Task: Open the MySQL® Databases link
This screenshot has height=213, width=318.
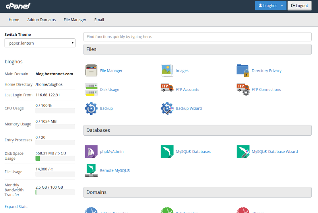Action: click(x=193, y=152)
